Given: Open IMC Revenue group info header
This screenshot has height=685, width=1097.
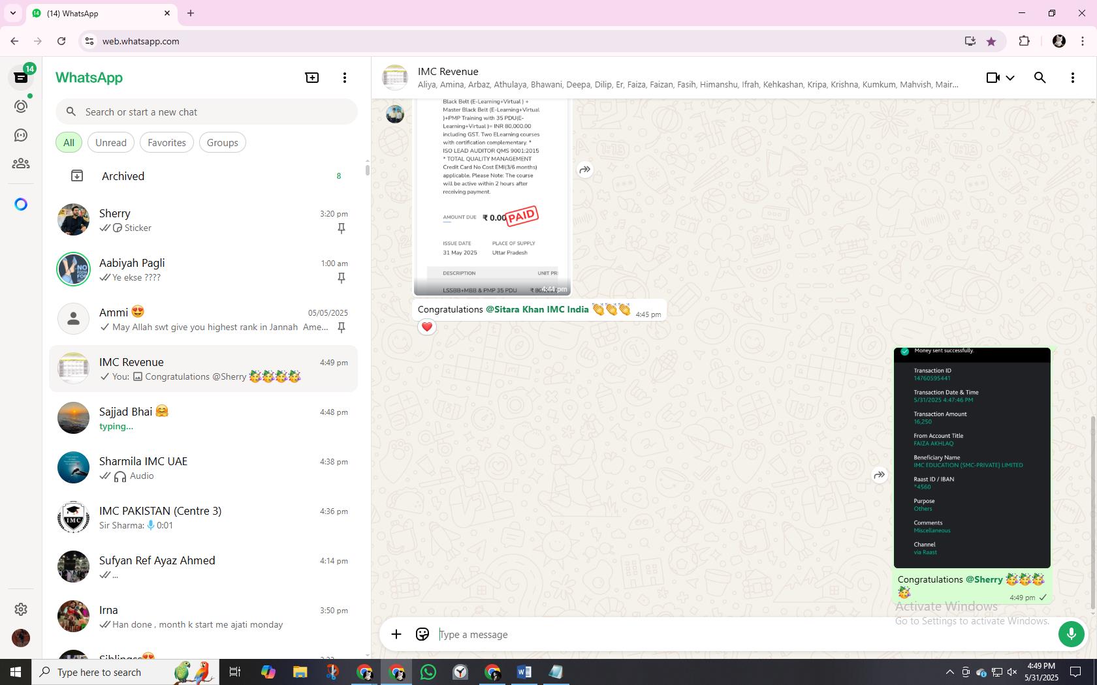Looking at the screenshot, I should pos(688,78).
